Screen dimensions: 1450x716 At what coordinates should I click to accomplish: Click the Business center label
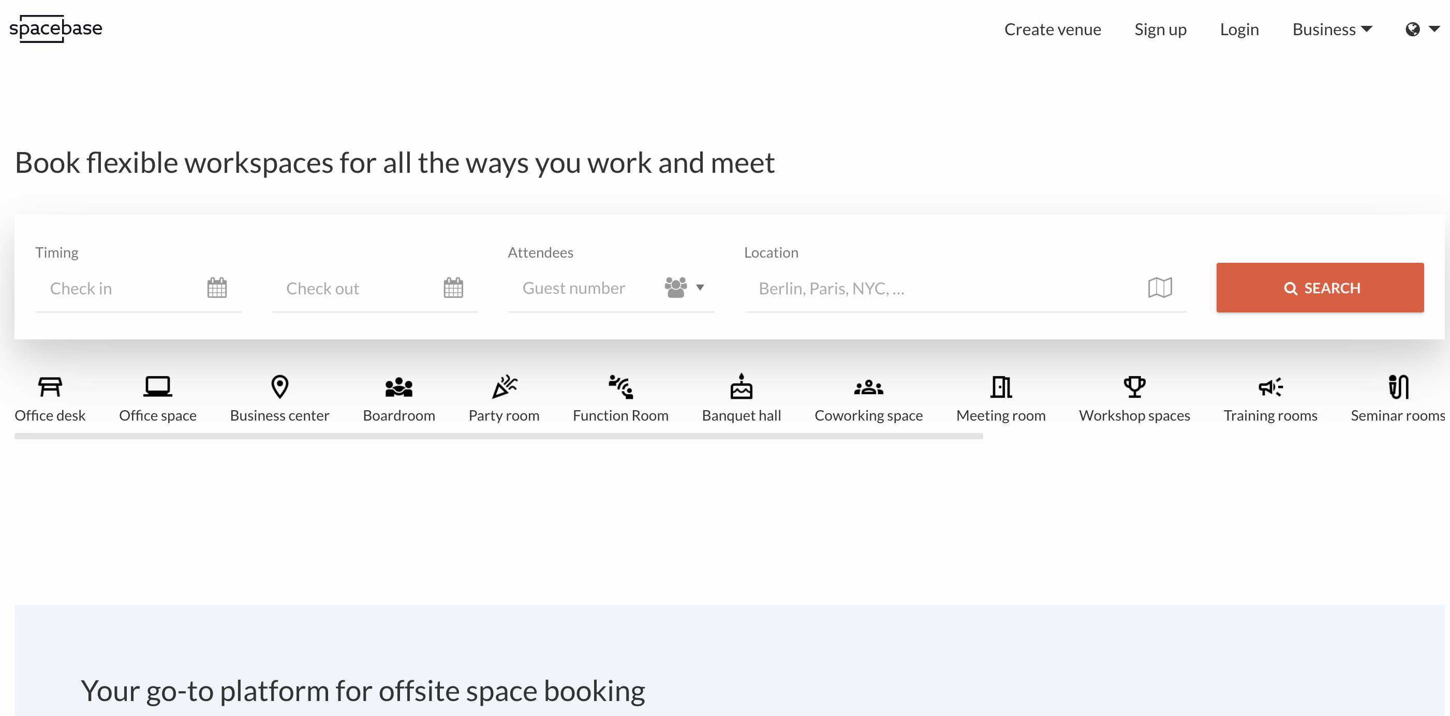280,415
